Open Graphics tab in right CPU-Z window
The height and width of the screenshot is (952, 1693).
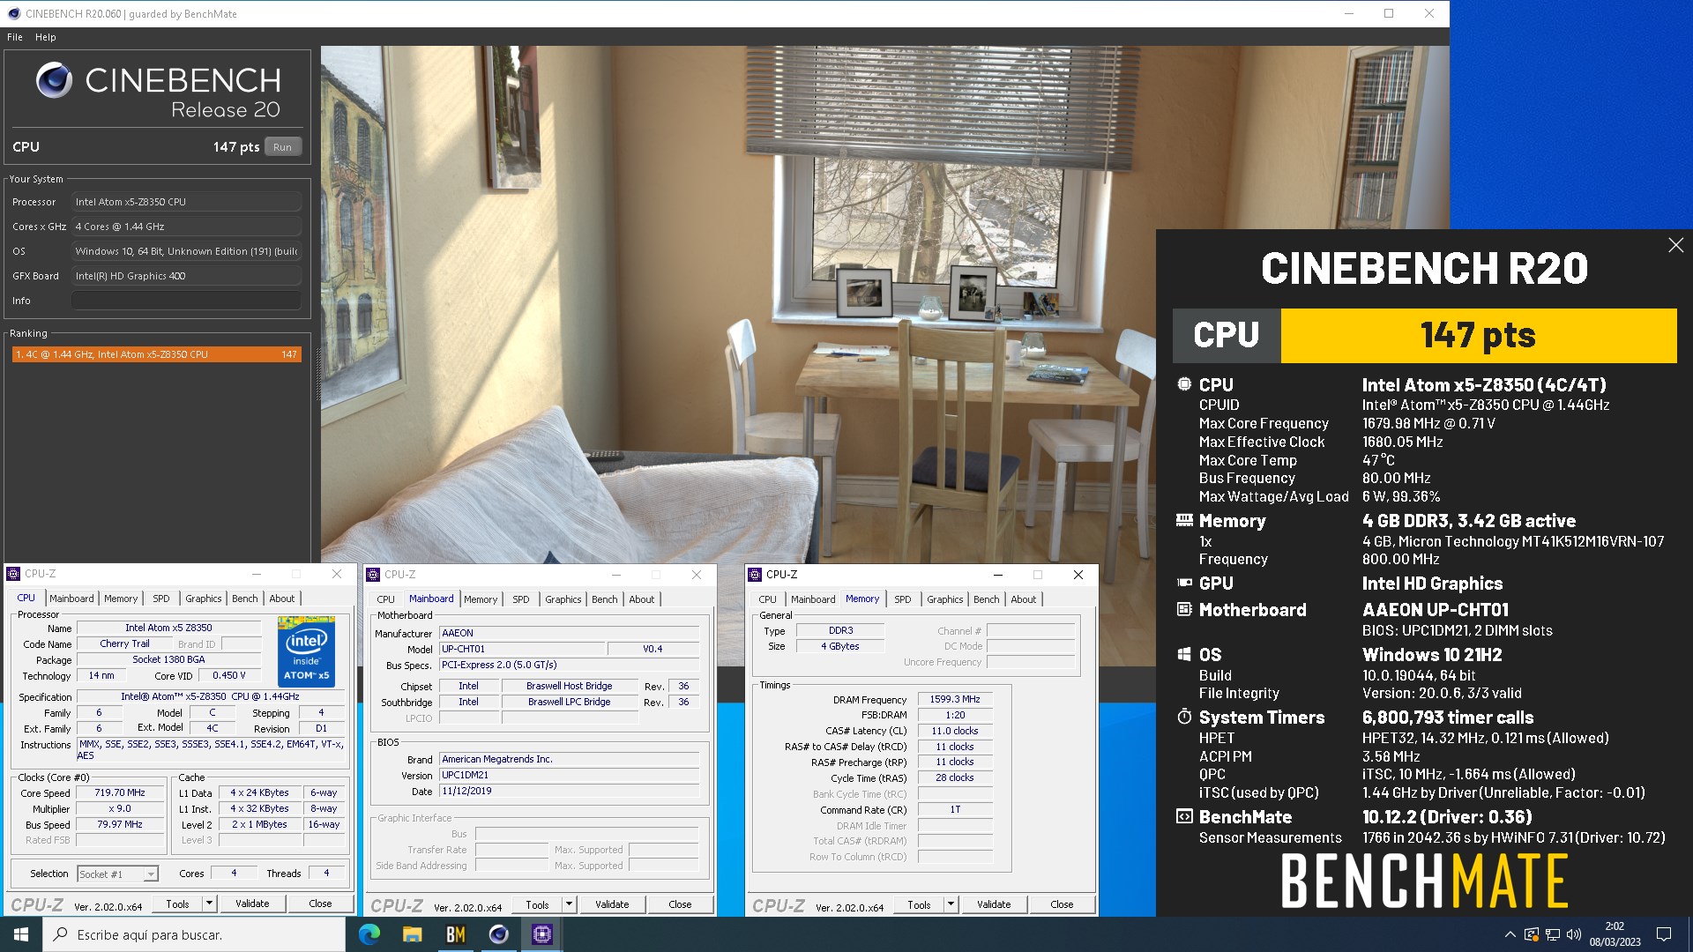click(945, 599)
